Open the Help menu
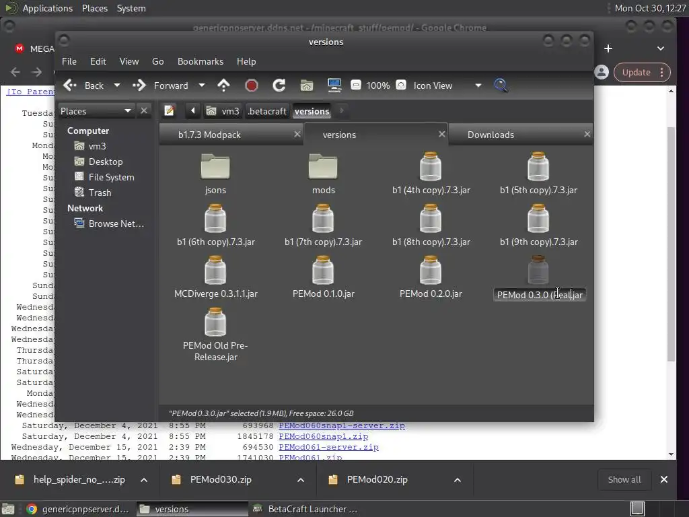The image size is (689, 517). (x=246, y=61)
